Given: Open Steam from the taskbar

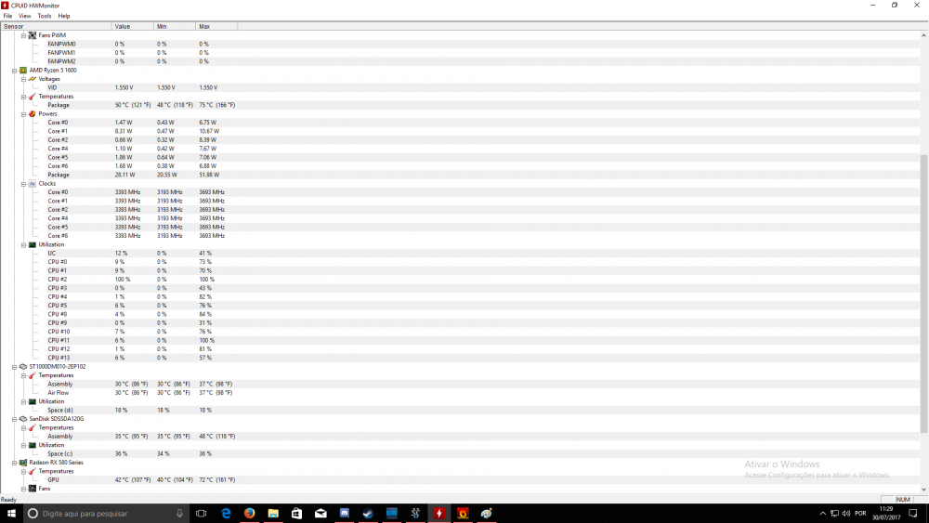Looking at the screenshot, I should [x=368, y=514].
